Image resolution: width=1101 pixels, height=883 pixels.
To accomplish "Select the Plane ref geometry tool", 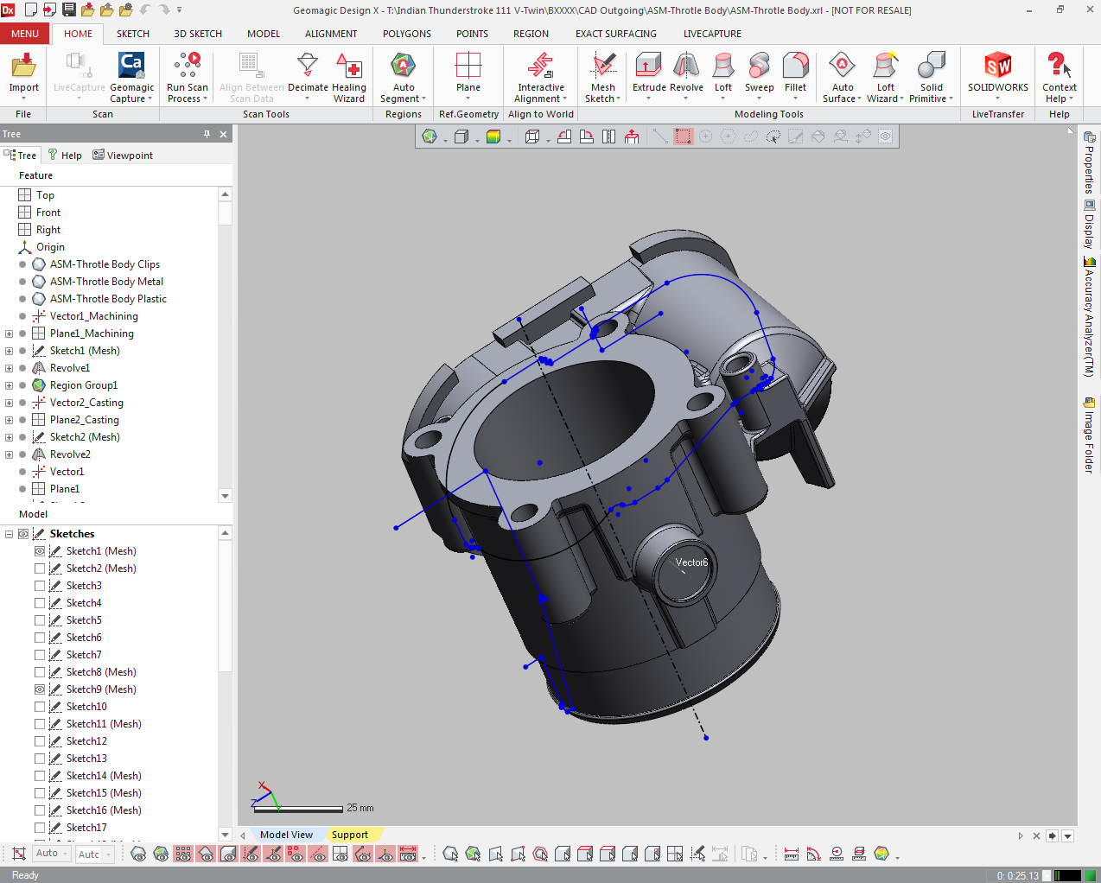I will pos(468,72).
